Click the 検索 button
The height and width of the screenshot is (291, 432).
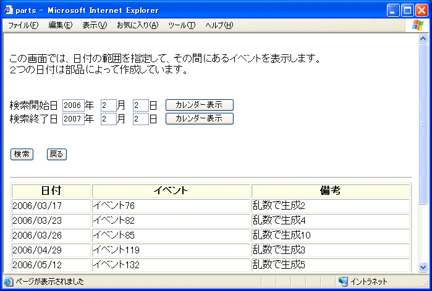pyautogui.click(x=22, y=154)
